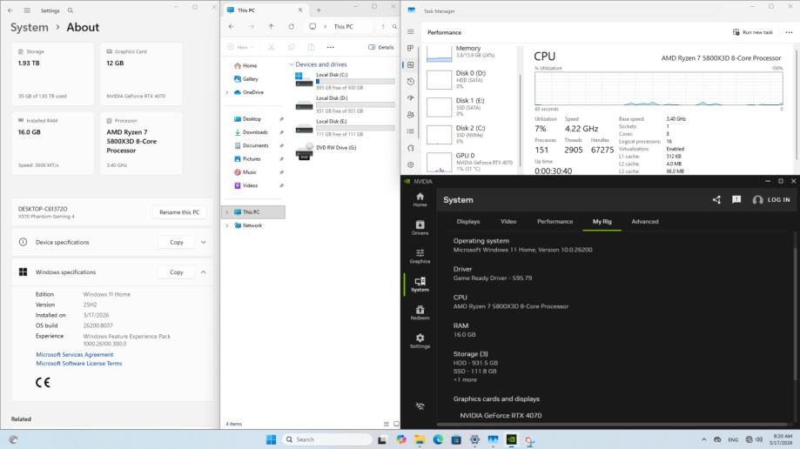800x449 pixels.
Task: Select DVD RW Drive (G:)
Action: 326,151
